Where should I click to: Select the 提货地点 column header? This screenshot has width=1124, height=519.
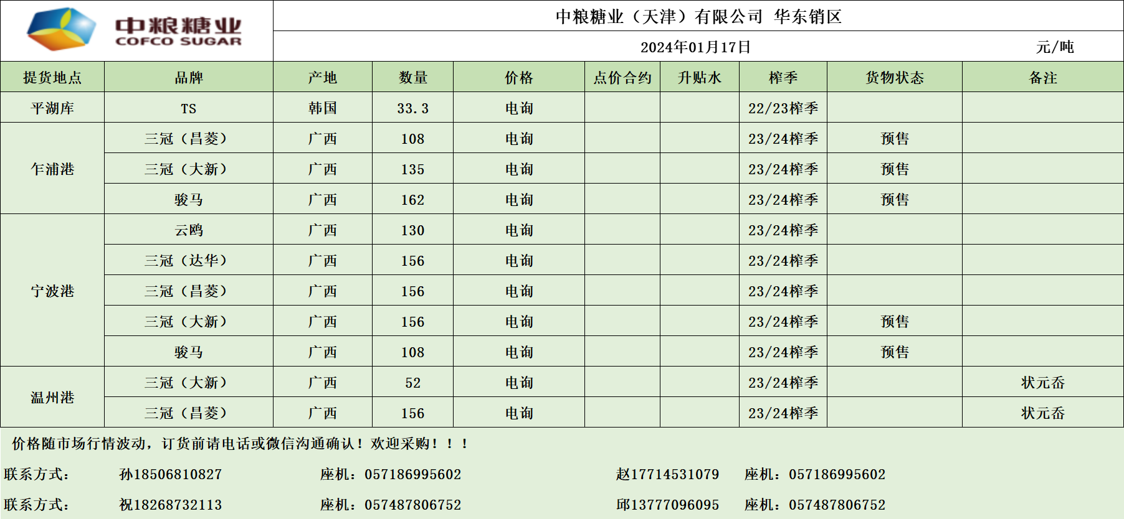(52, 77)
